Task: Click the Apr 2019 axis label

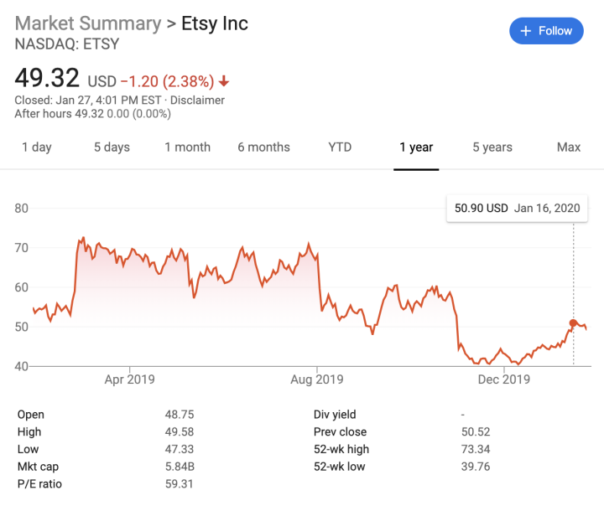Action: [x=130, y=379]
